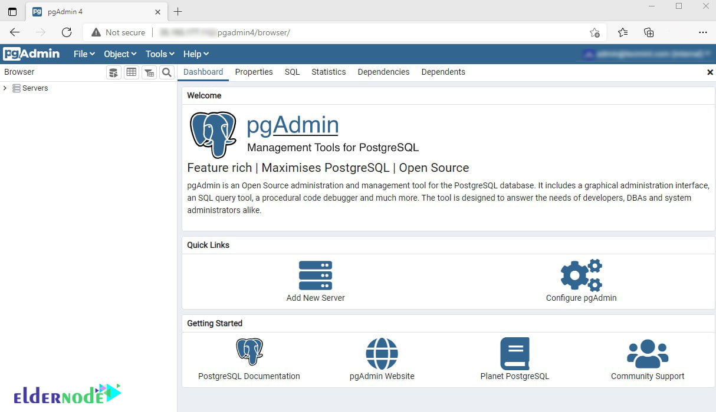This screenshot has height=412, width=716.
Task: Add this page to favorites star icon
Action: (595, 32)
